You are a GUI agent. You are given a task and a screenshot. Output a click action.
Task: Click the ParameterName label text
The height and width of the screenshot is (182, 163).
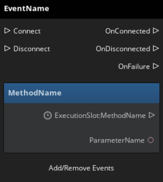117,140
